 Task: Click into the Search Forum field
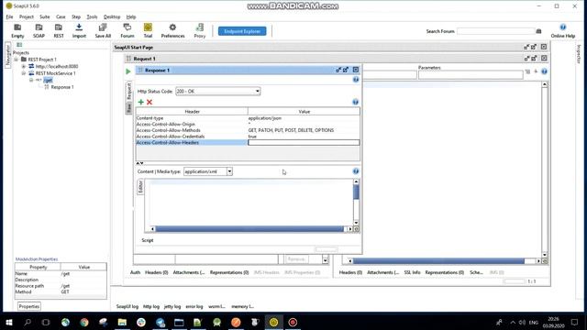pos(495,31)
